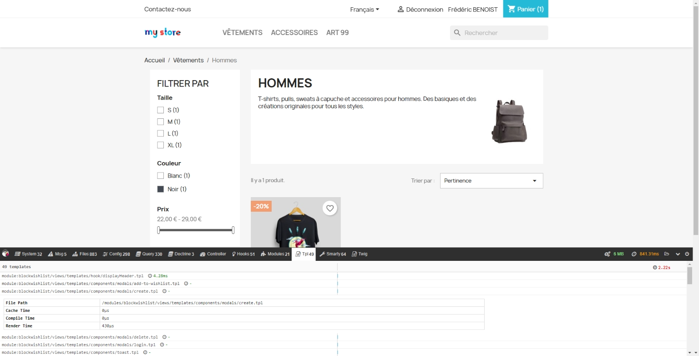Click the left price slider handle
Image resolution: width=699 pixels, height=356 pixels.
[x=158, y=230]
